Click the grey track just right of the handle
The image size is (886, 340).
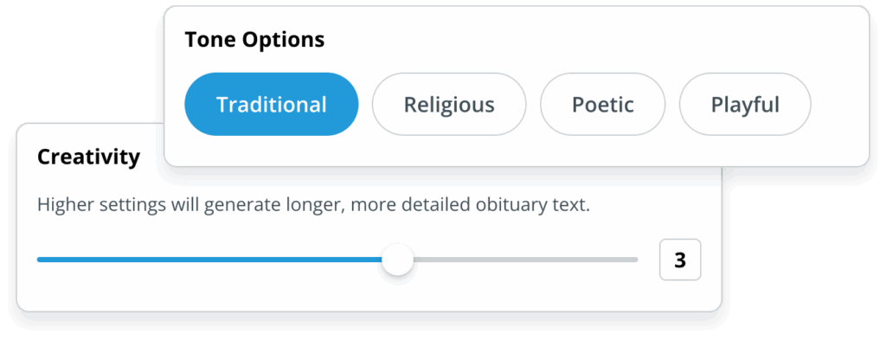[429, 260]
